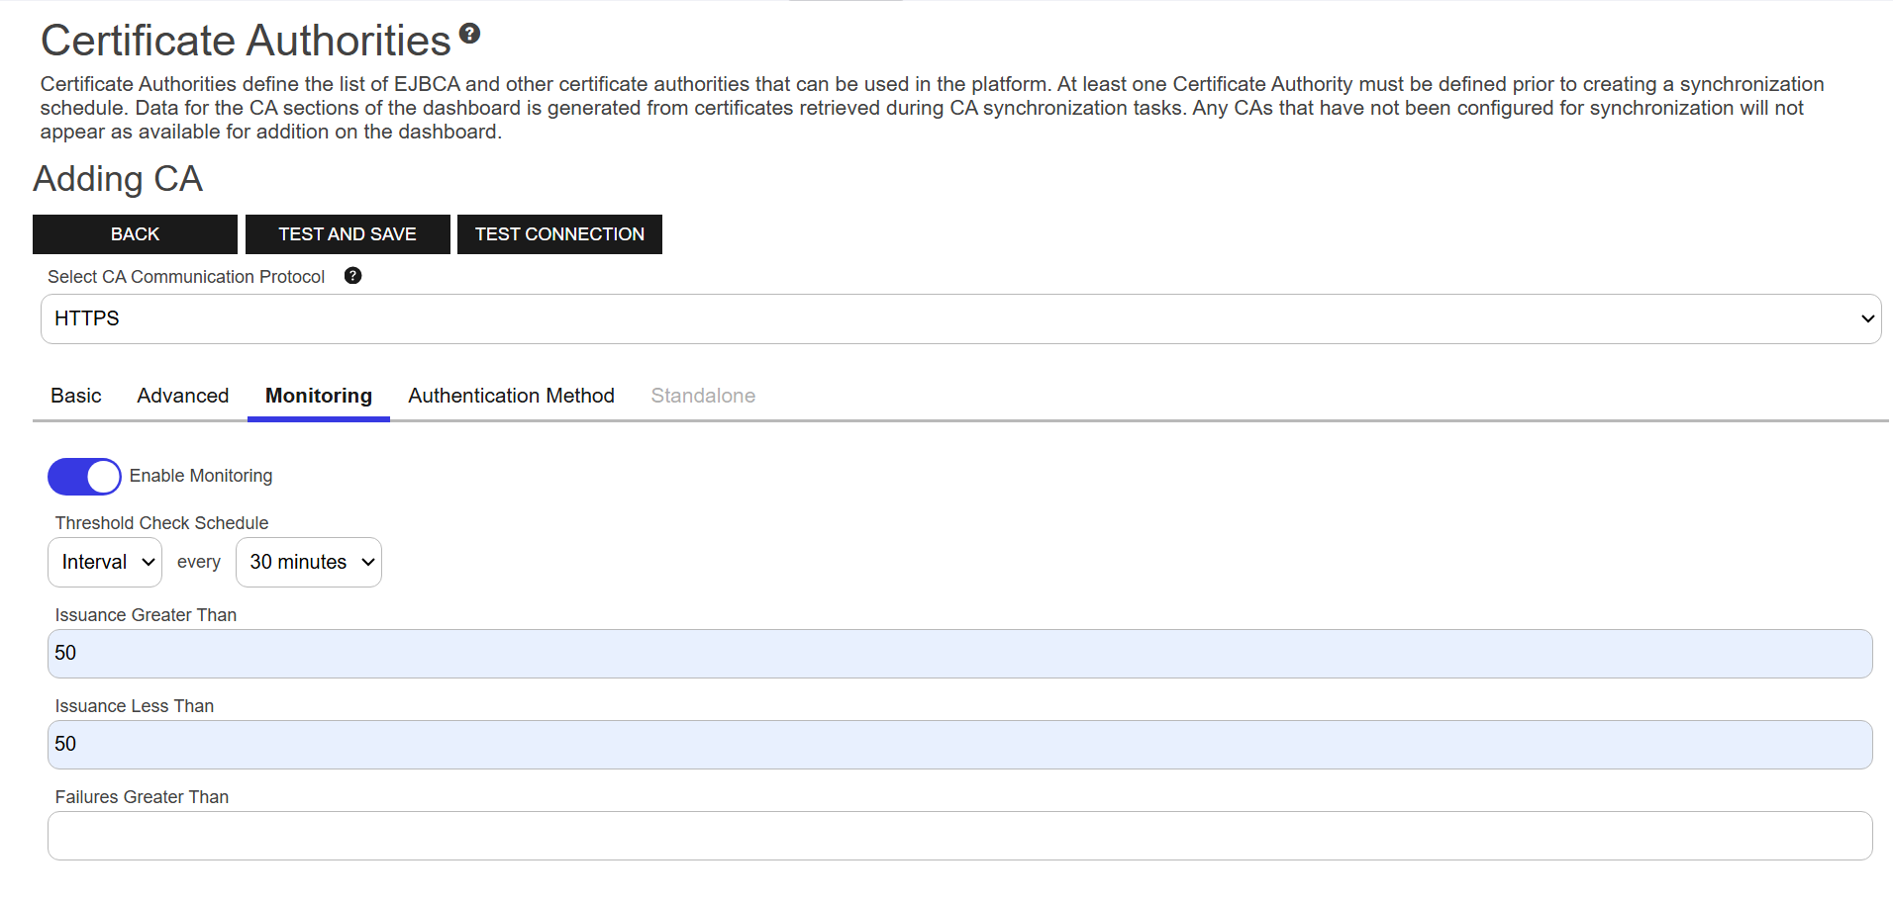Click the Enable Monitoring label text
1893x904 pixels.
click(x=201, y=476)
